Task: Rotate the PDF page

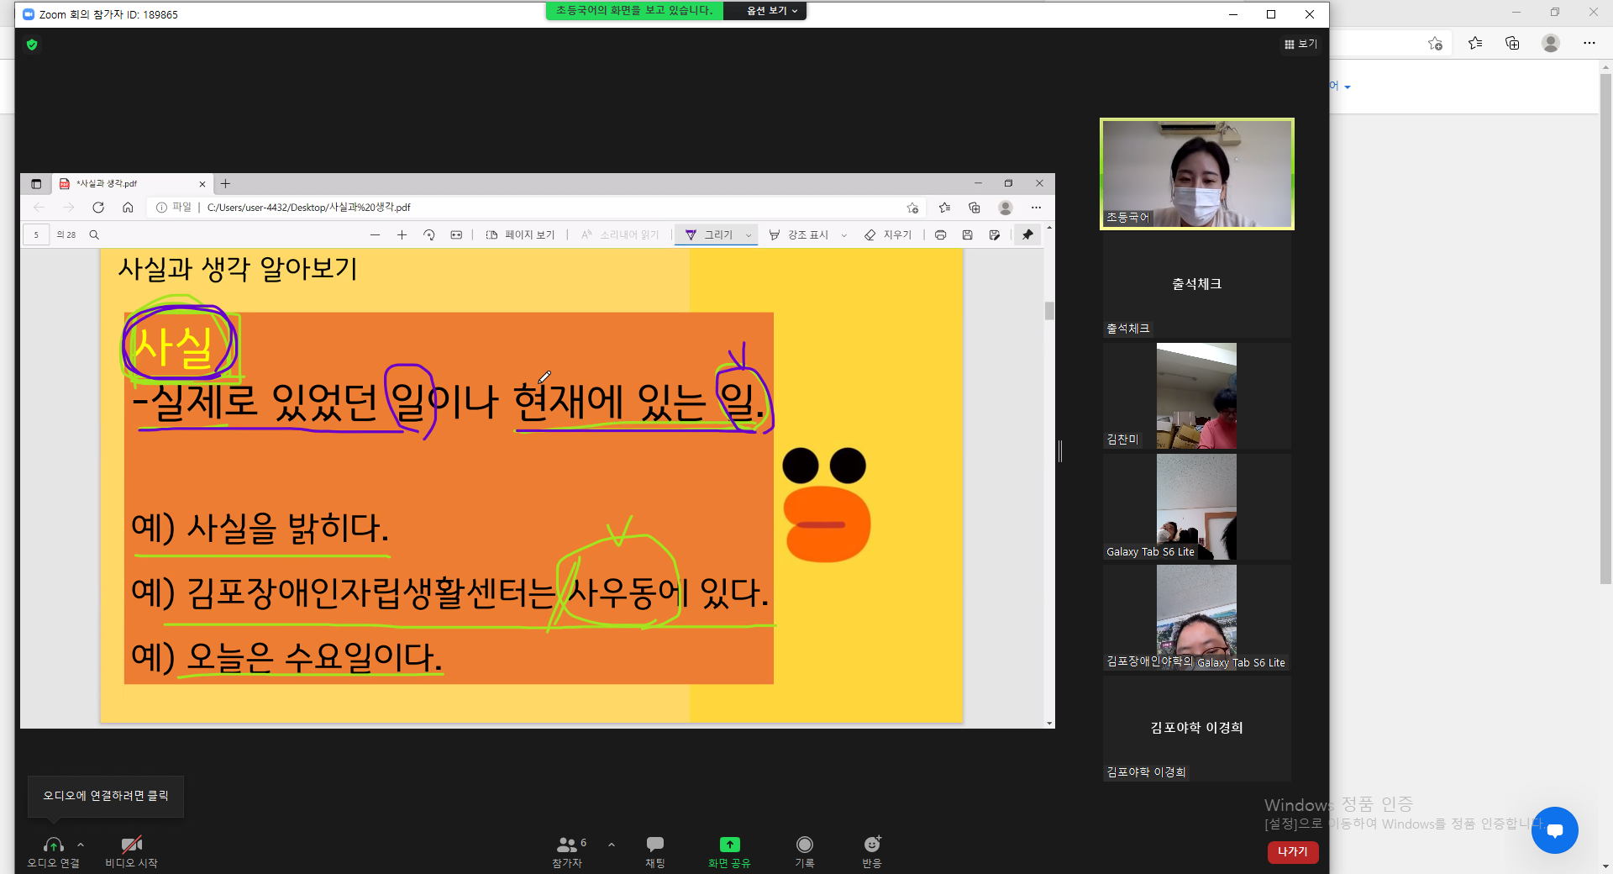Action: tap(429, 235)
